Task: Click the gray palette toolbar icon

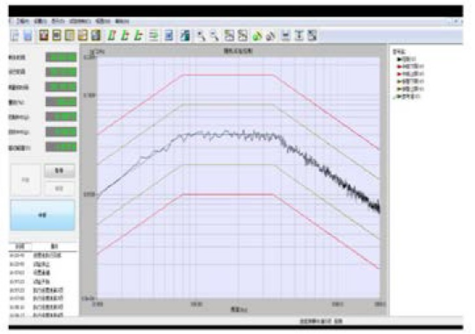Action: 270,36
